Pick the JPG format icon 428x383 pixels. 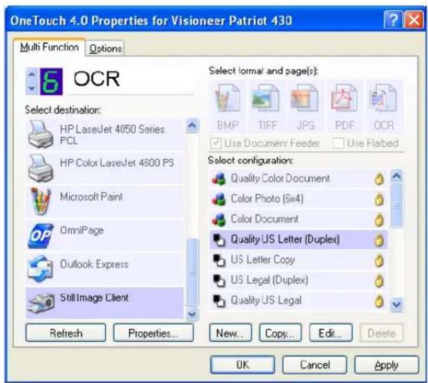(304, 98)
